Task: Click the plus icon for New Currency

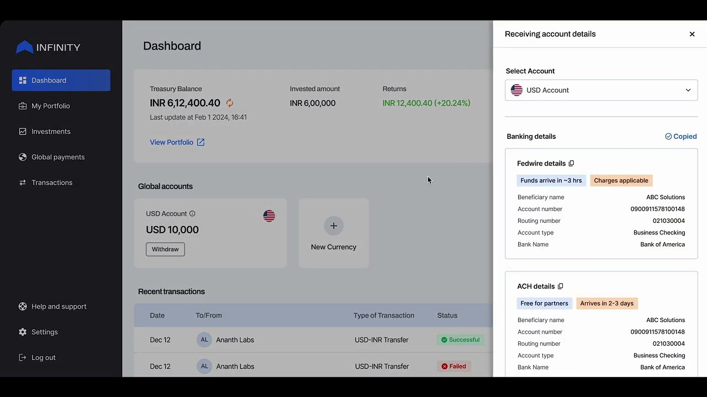Action: coord(334,226)
